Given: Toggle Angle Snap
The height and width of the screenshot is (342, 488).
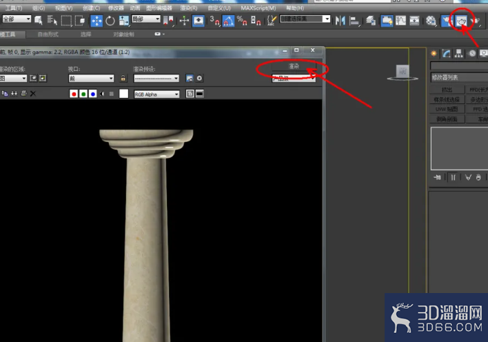Looking at the screenshot, I should [x=228, y=21].
